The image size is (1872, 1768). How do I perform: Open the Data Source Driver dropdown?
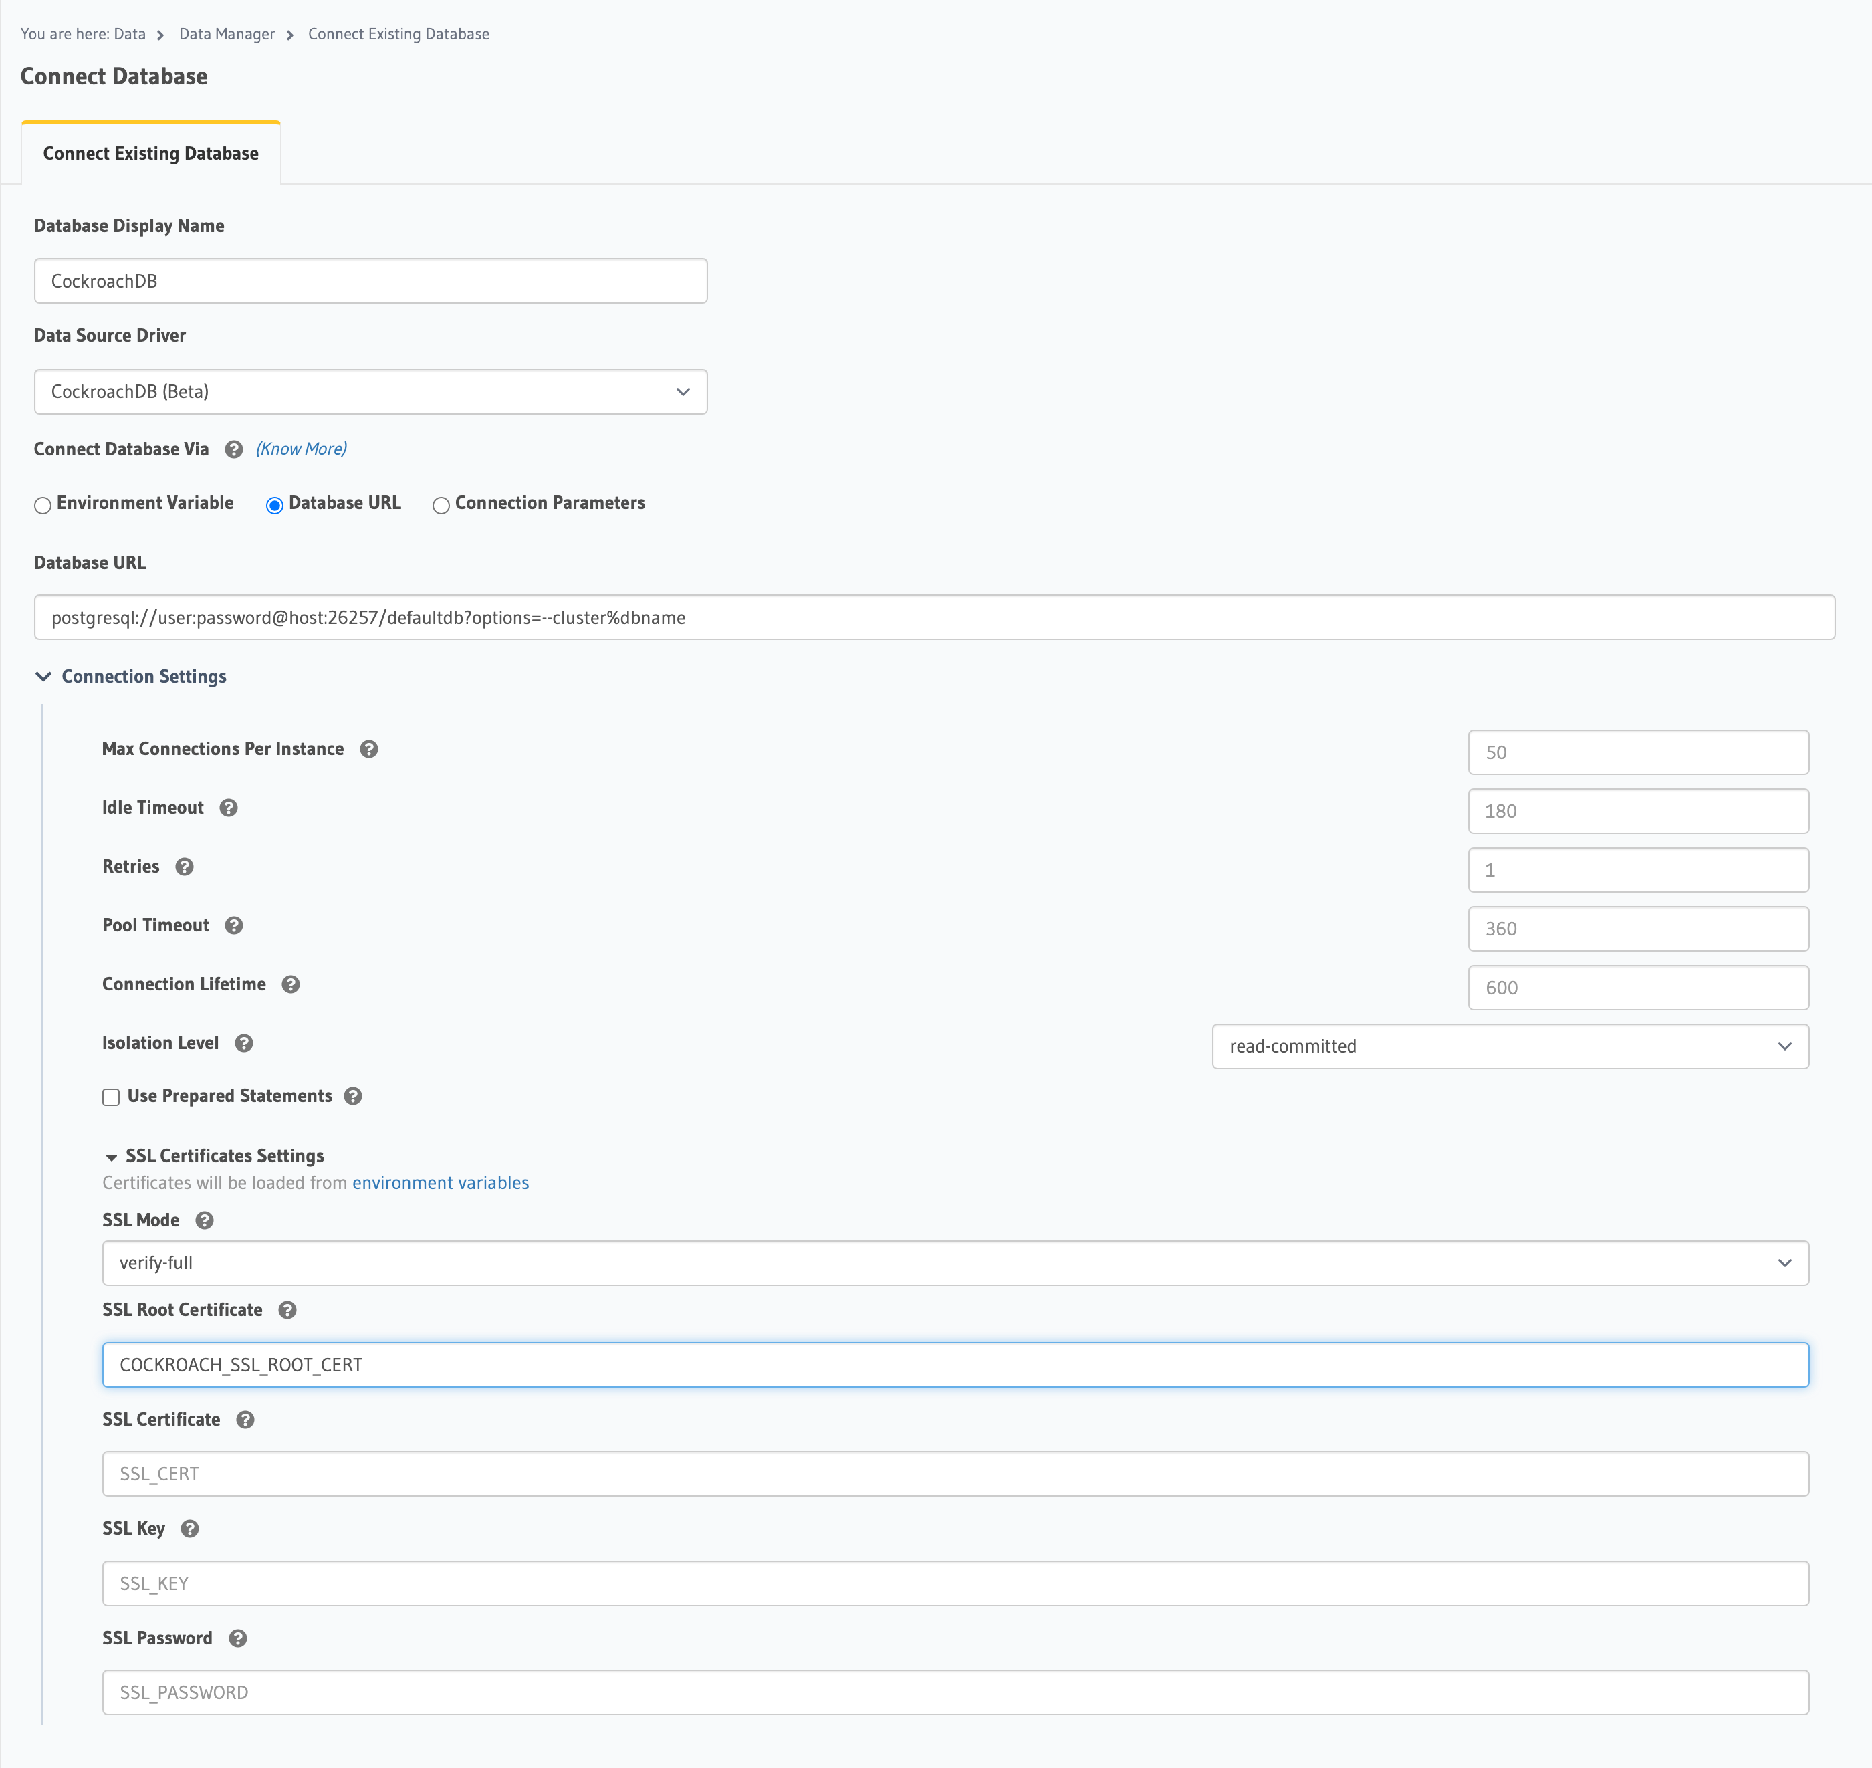(x=370, y=392)
